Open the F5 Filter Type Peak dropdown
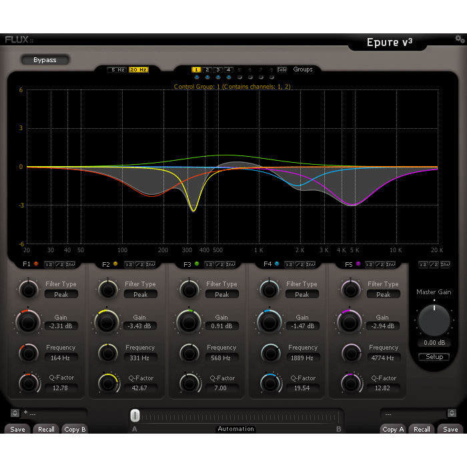Viewport: 467px width, 467px height. (x=384, y=294)
